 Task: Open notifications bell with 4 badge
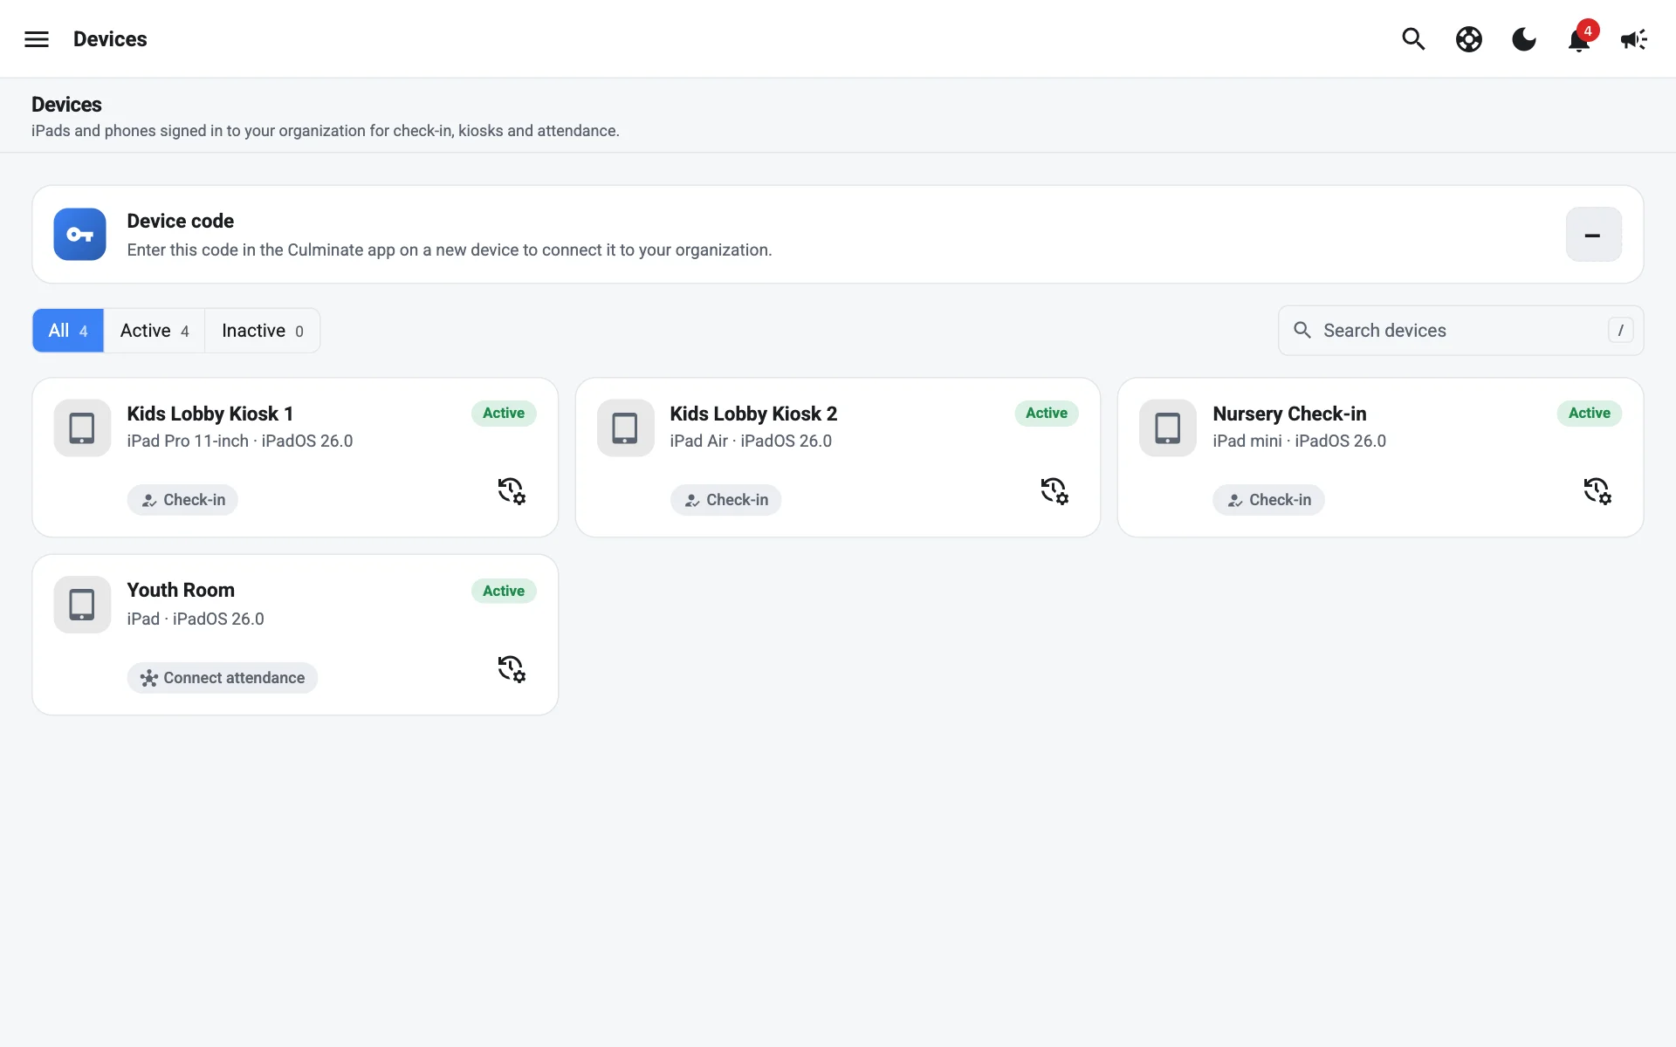coord(1581,38)
